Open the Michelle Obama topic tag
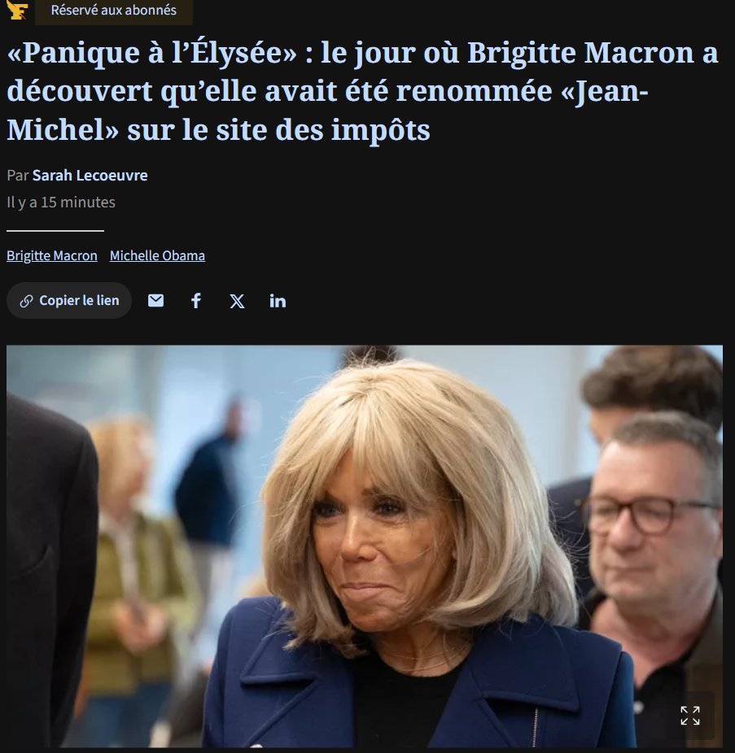735x753 pixels. (157, 255)
